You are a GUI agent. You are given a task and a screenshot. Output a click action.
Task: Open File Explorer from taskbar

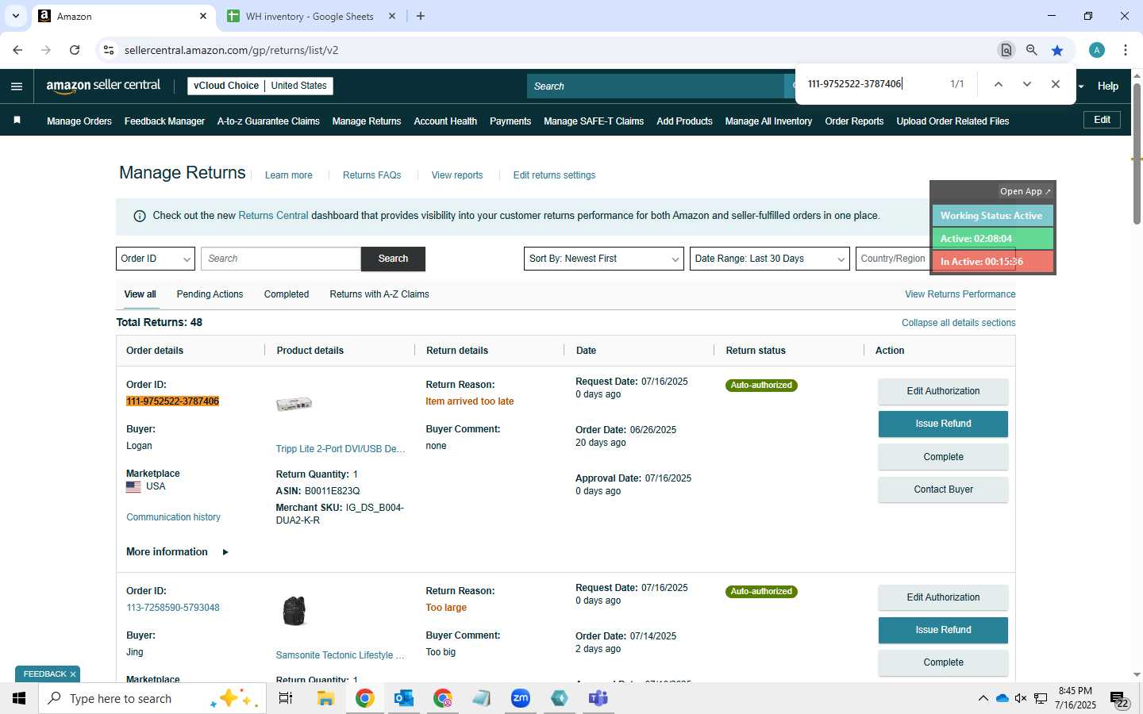325,698
